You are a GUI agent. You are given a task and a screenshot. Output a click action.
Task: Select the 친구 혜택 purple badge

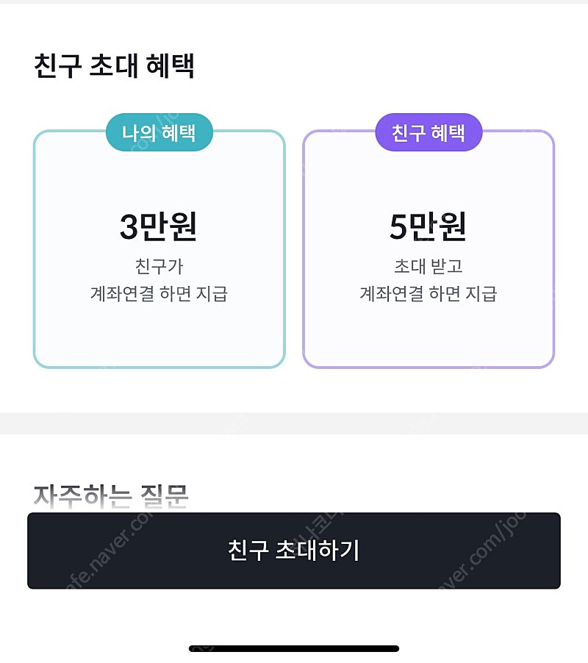coord(429,132)
